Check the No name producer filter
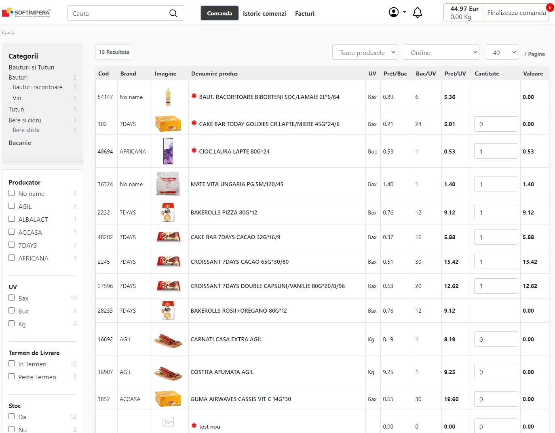The height and width of the screenshot is (433, 555). pyautogui.click(x=12, y=193)
